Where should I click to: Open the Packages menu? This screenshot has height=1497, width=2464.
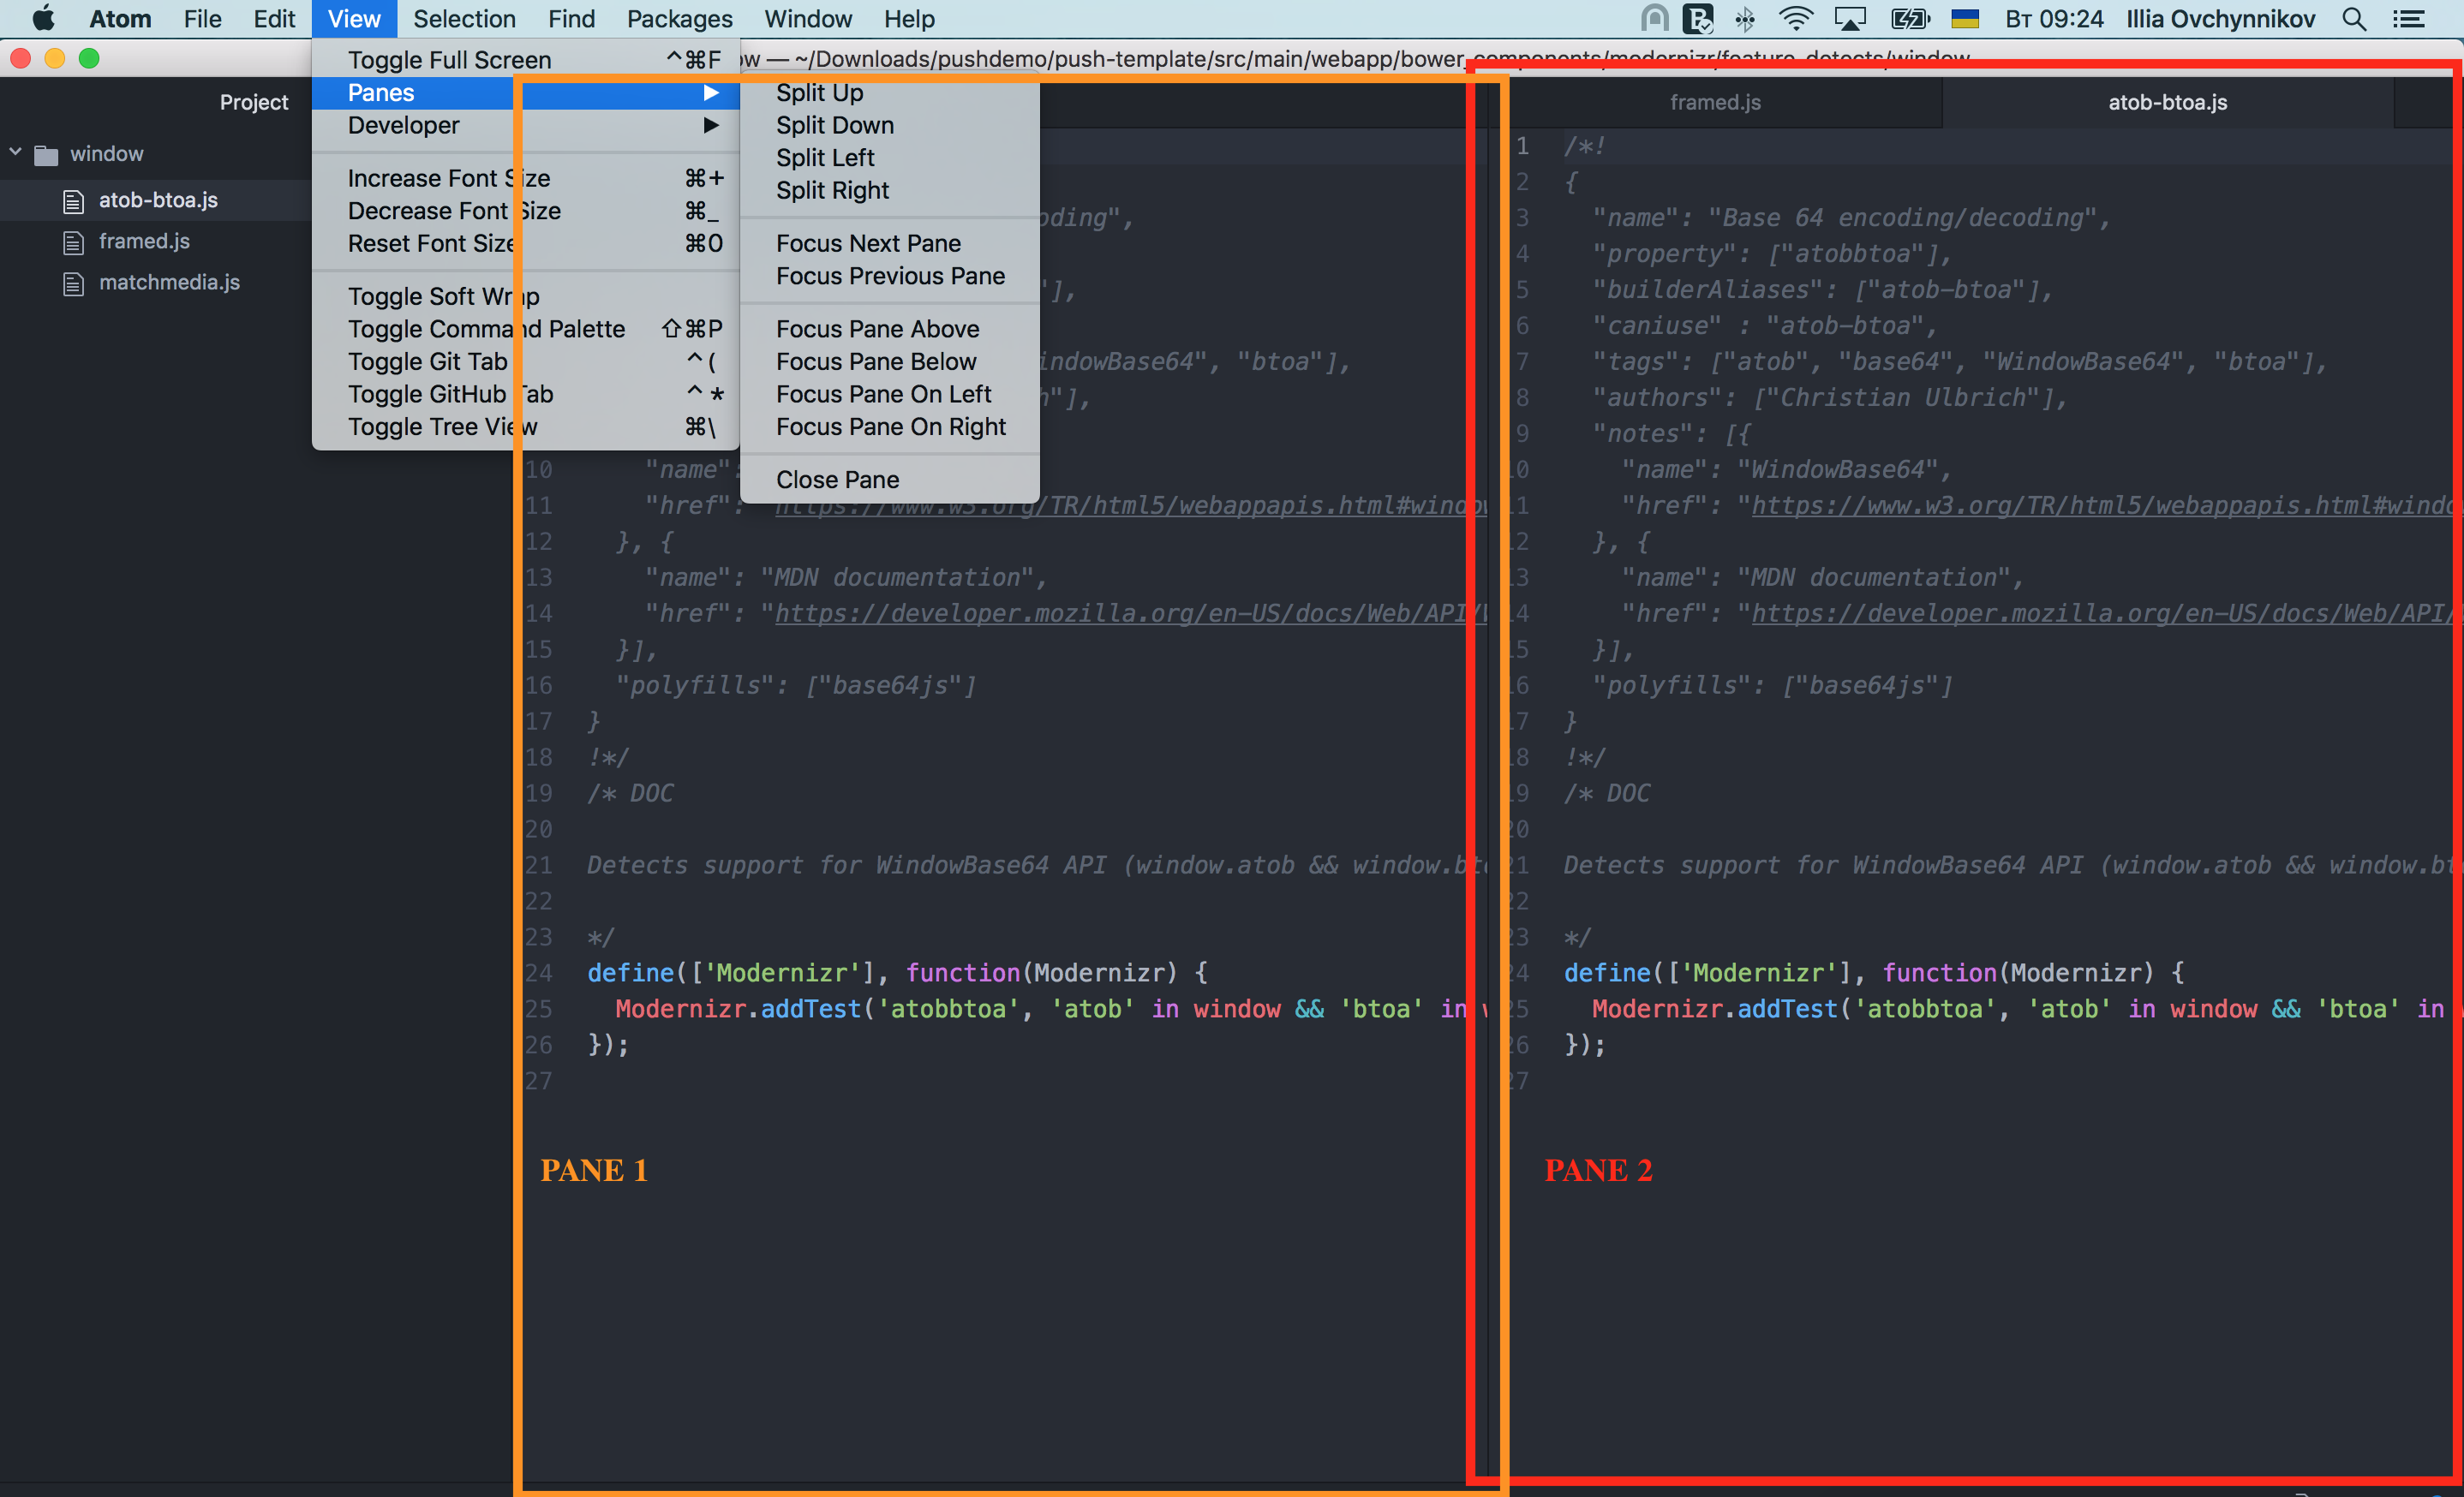click(x=679, y=19)
